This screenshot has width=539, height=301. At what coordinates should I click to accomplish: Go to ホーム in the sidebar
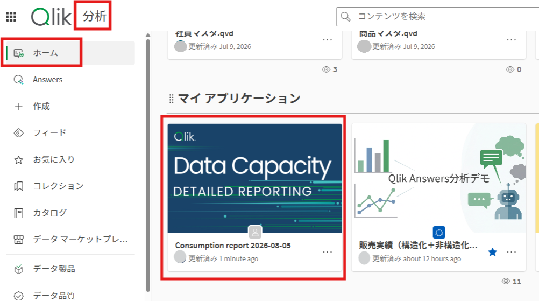(70, 53)
